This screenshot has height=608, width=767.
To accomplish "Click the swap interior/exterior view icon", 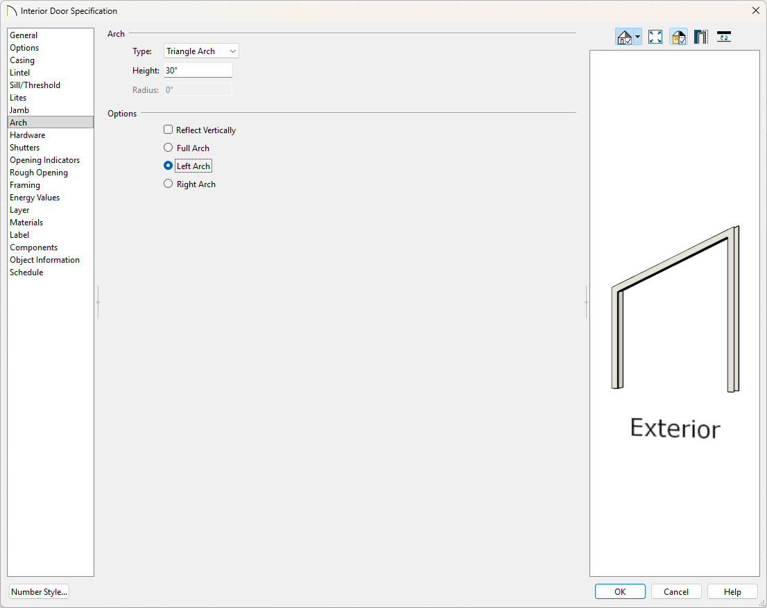I will point(724,37).
